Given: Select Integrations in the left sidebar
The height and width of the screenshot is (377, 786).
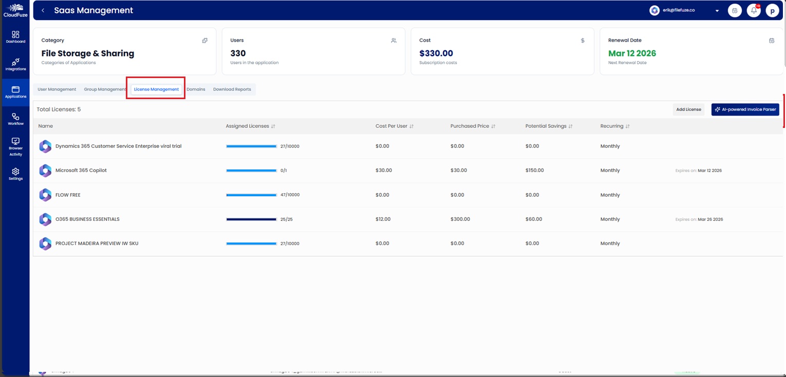Looking at the screenshot, I should (15, 65).
